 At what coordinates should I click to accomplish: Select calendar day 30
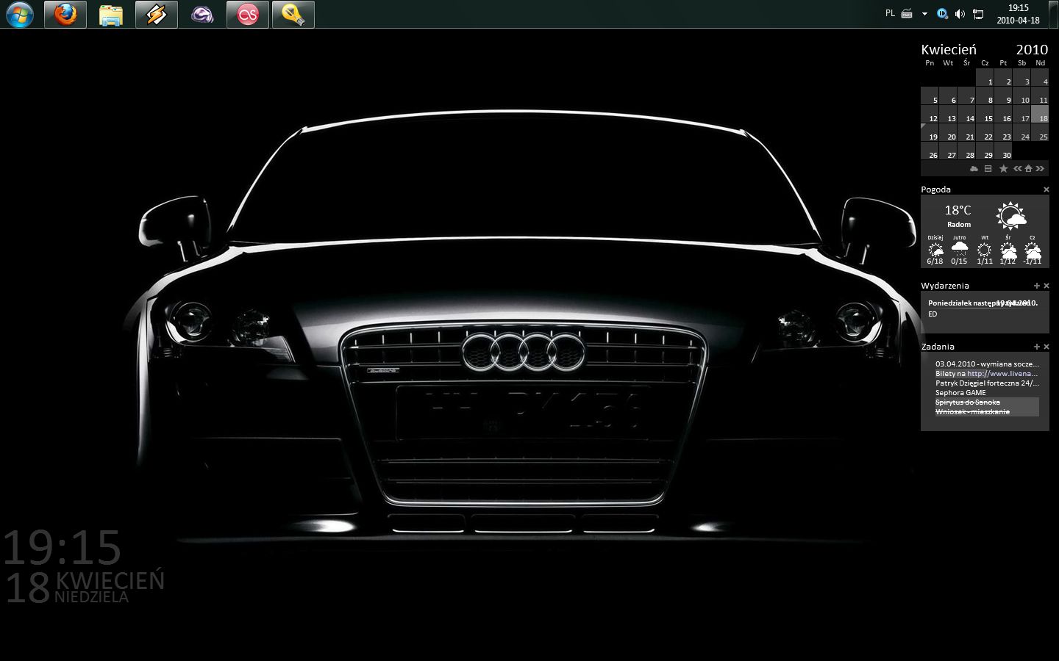click(1003, 151)
